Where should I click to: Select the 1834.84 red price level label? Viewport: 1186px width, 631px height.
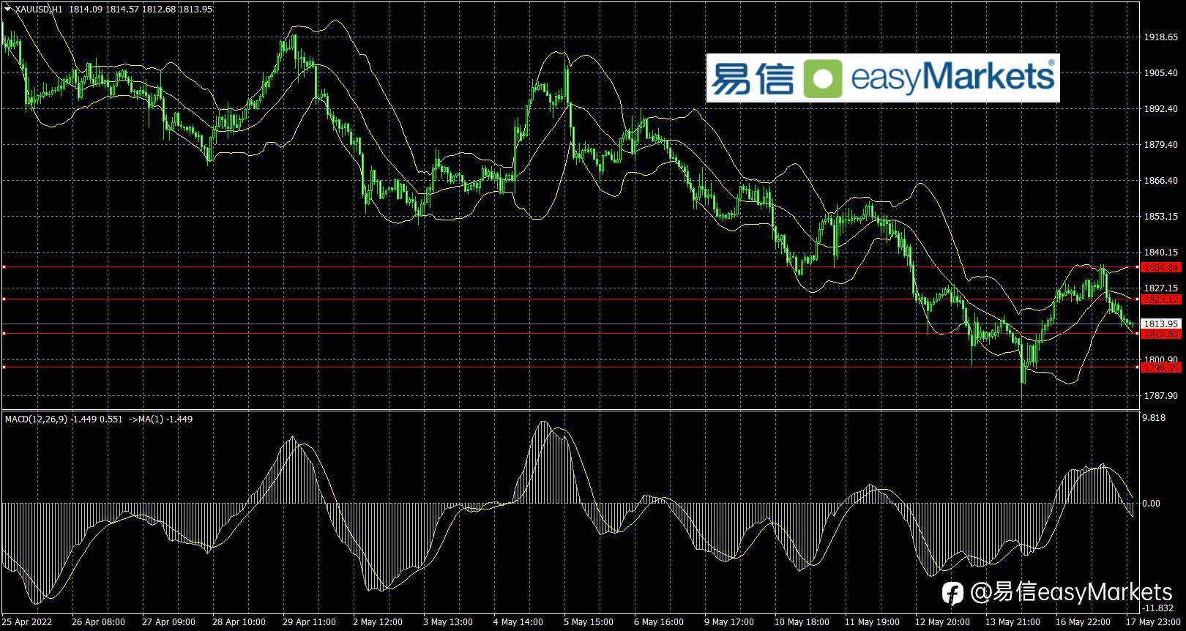pos(1162,268)
